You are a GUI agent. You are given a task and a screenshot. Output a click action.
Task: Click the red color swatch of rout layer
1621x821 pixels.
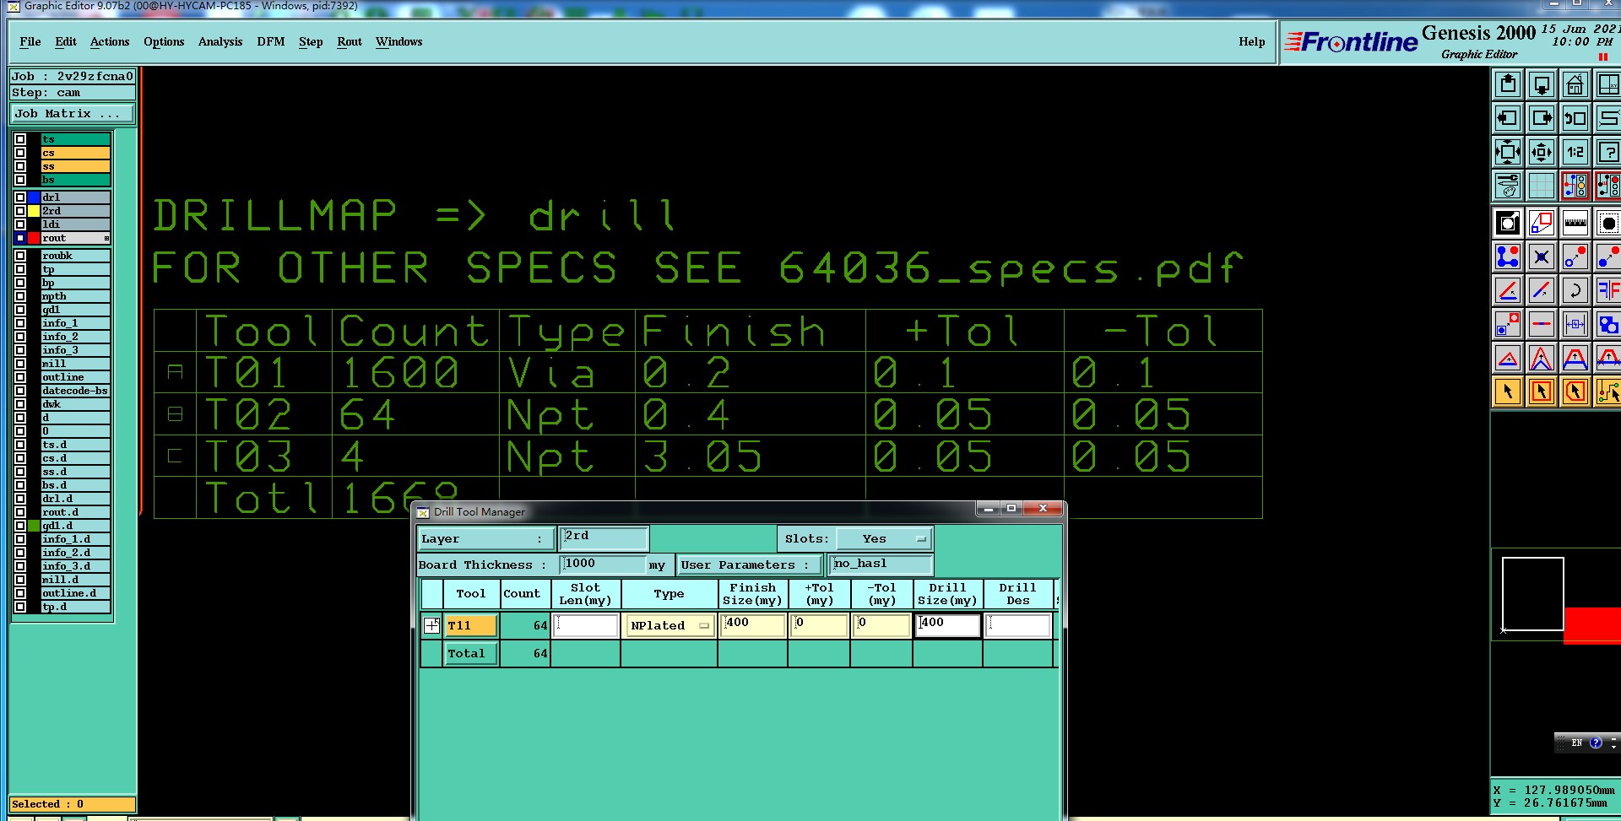34,238
